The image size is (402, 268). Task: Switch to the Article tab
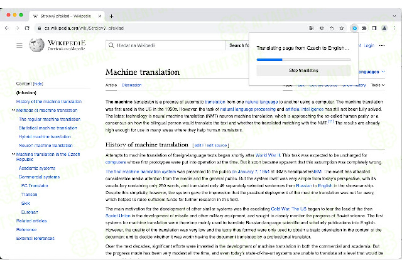[111, 85]
